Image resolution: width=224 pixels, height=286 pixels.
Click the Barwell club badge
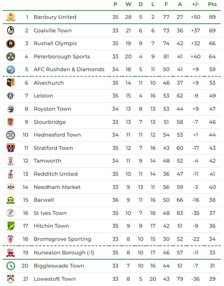(10, 200)
